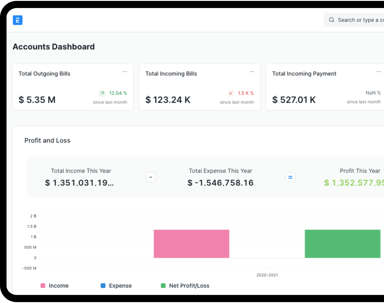The height and width of the screenshot is (303, 384).
Task: Click the $ 1,351,031,19... income amount
Action: pyautogui.click(x=79, y=183)
